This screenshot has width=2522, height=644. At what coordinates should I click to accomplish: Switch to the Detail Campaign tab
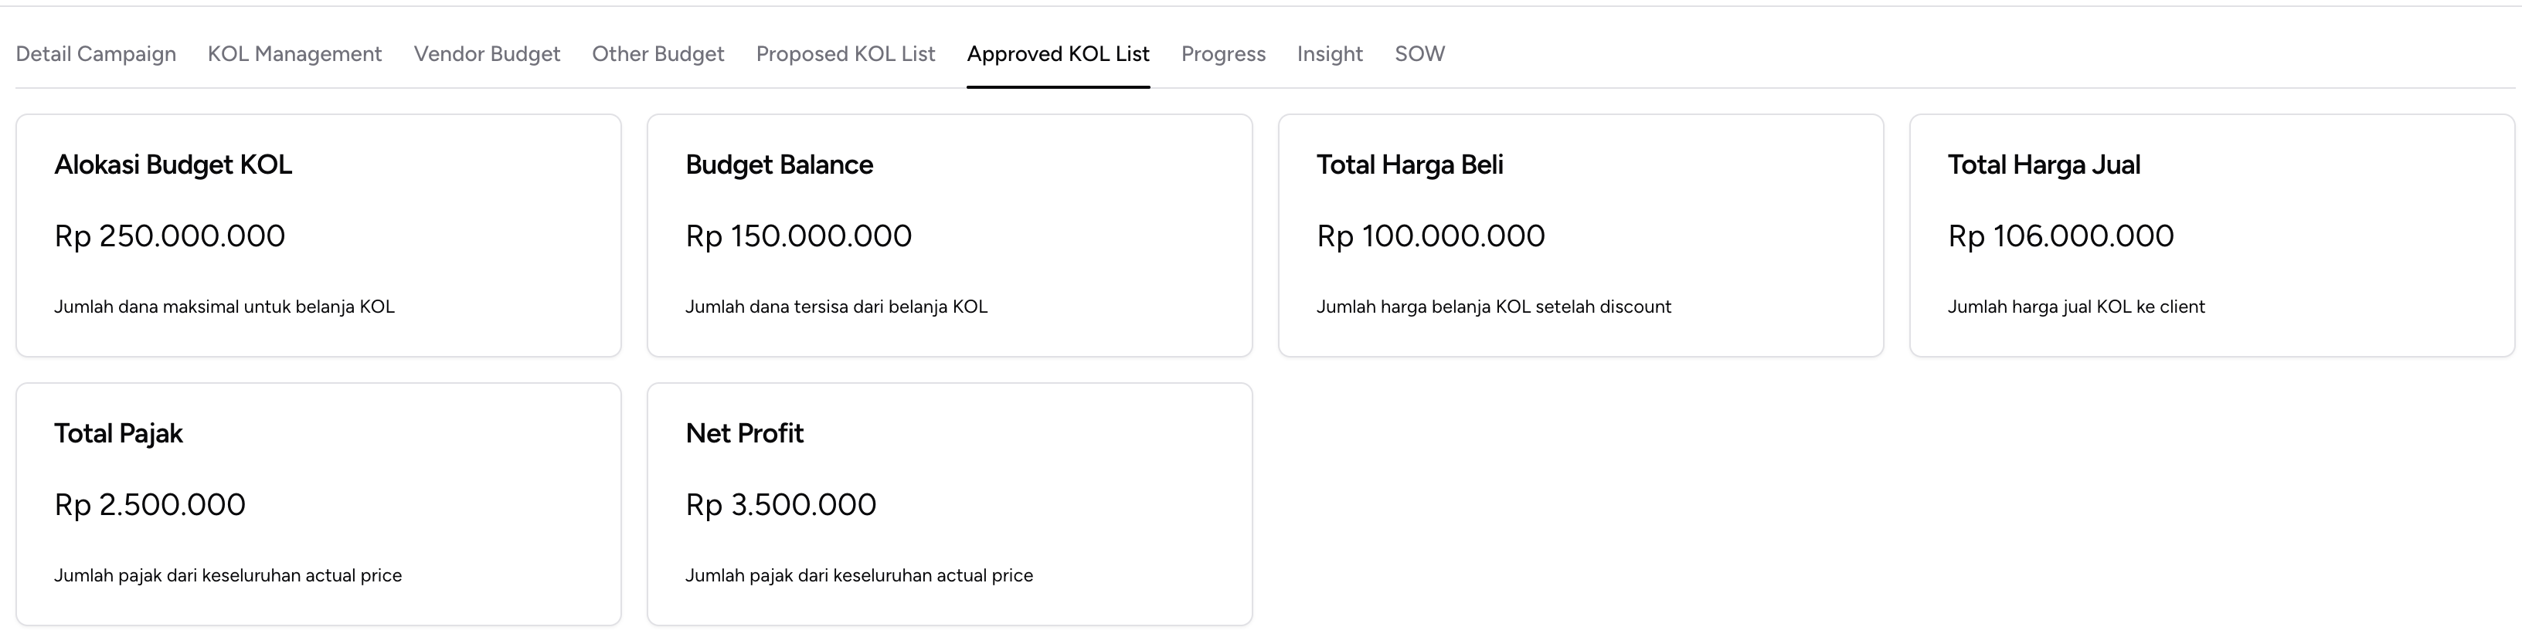[95, 54]
